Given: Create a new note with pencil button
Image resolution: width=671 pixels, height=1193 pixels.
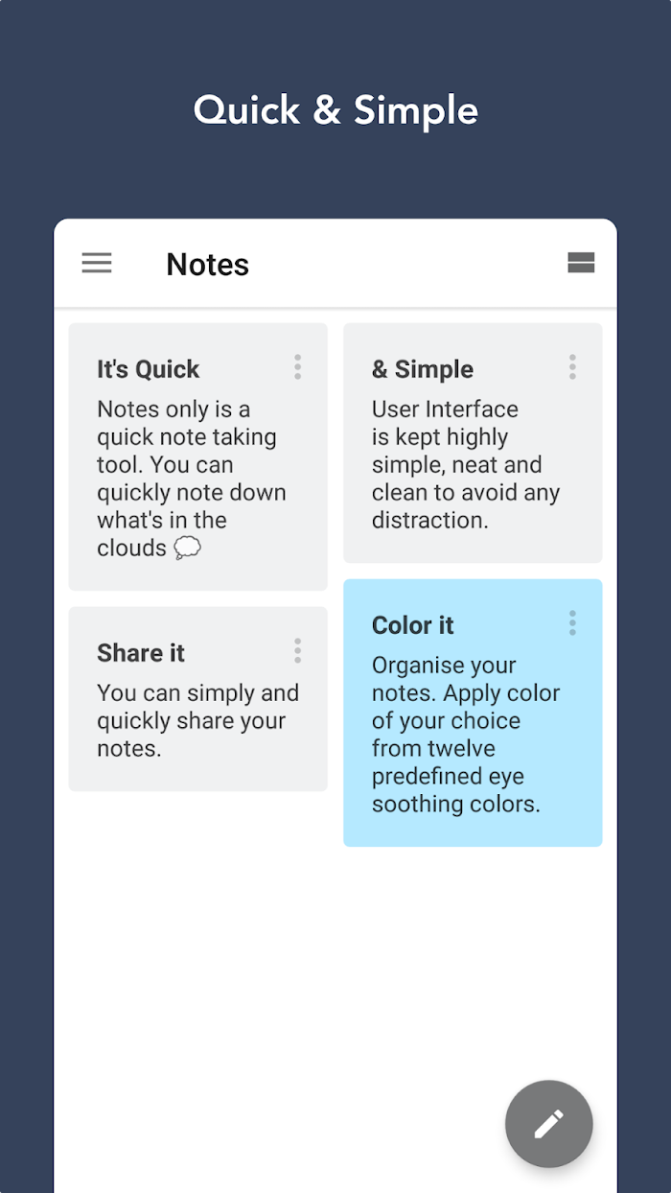Looking at the screenshot, I should point(549,1124).
